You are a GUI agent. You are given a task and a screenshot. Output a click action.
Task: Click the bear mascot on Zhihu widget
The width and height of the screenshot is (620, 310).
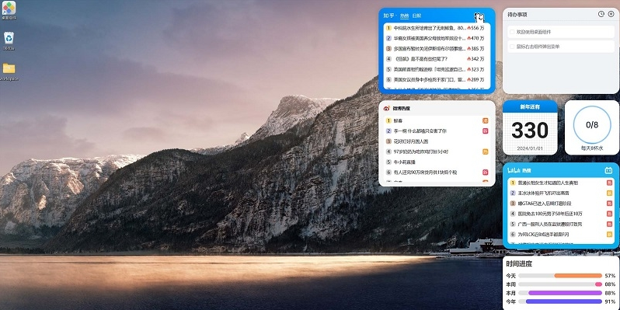(x=479, y=17)
